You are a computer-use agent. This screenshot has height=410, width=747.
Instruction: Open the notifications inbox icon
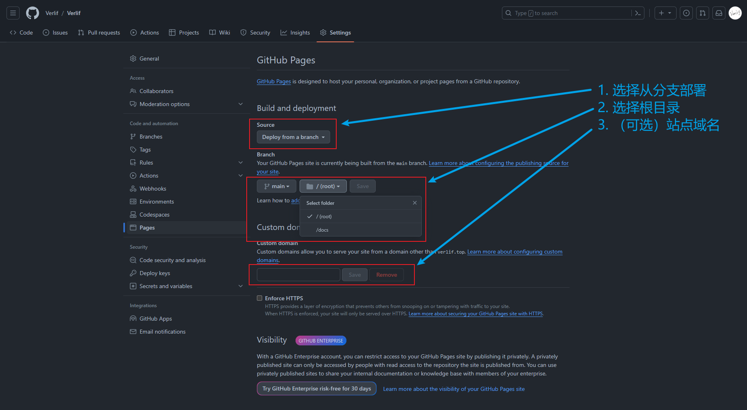(x=719, y=13)
